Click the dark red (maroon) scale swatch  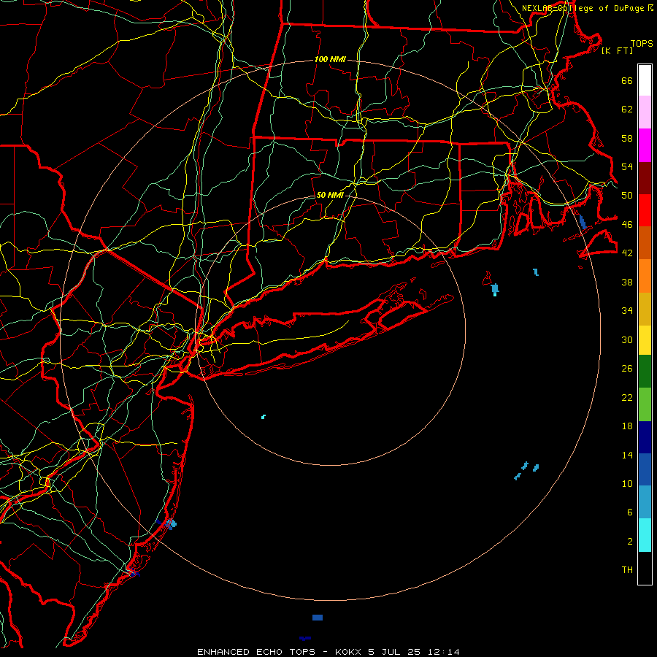coord(645,178)
